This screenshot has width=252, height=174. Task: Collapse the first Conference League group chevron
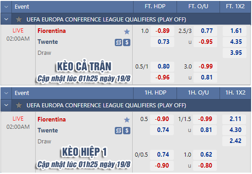(x=6, y=19)
